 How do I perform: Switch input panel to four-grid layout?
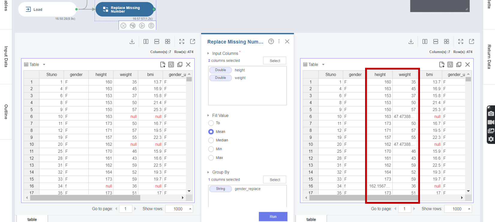point(168,41)
